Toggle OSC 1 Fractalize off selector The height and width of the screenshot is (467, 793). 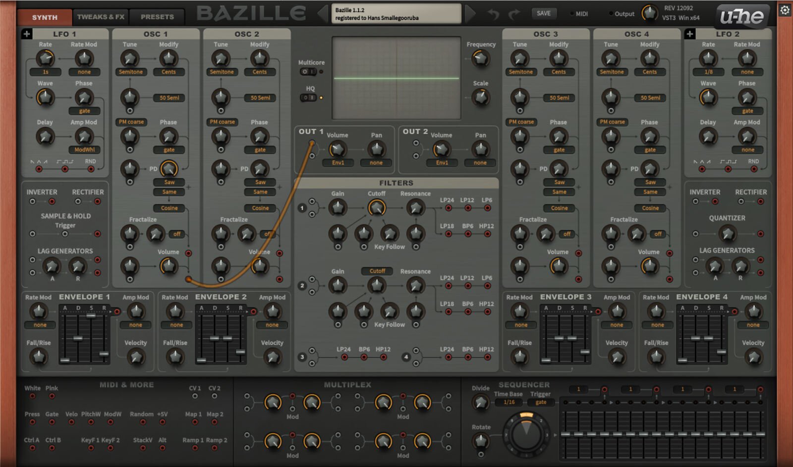177,234
